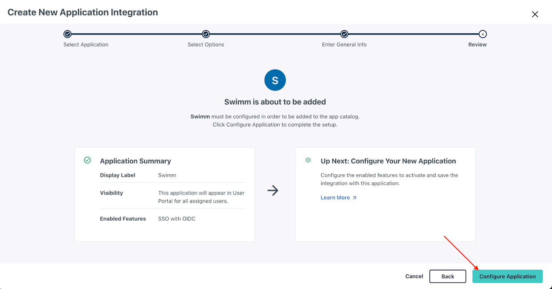Click the 'Swimm must be configured' instruction text
Viewport: 552px width, 289px height.
click(275, 121)
